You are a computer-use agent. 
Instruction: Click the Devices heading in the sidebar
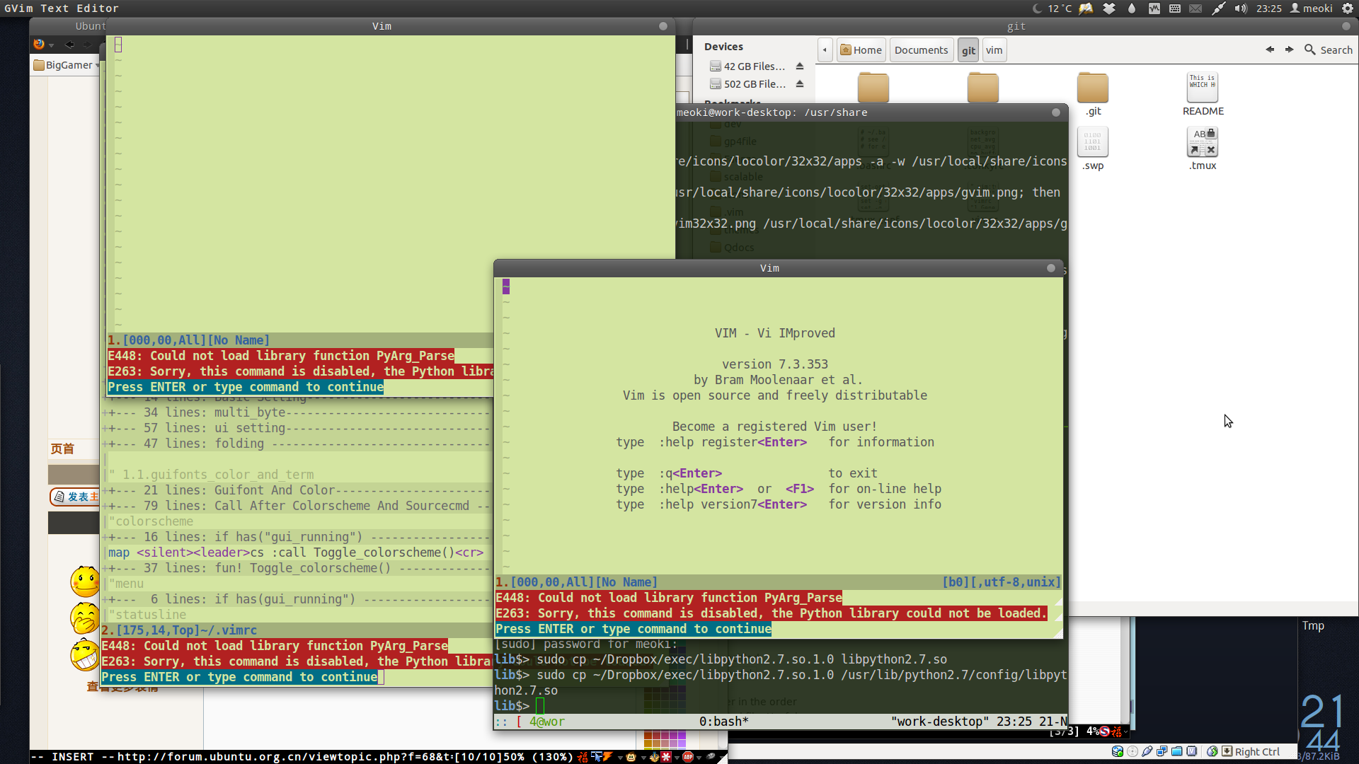[723, 47]
